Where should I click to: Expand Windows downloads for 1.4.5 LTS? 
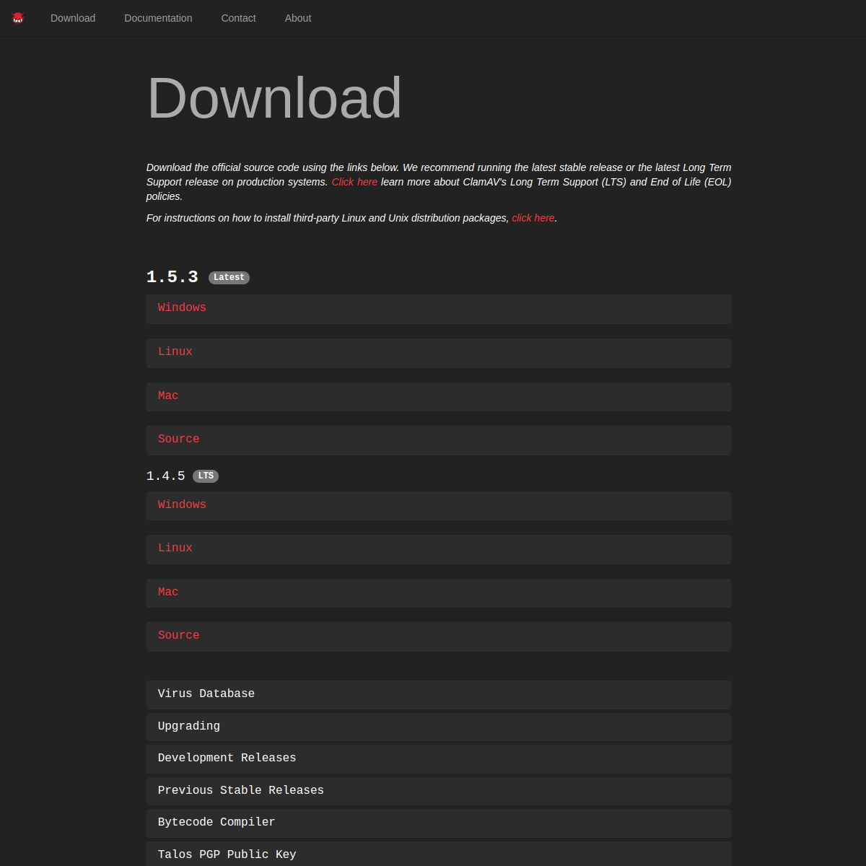click(439, 506)
